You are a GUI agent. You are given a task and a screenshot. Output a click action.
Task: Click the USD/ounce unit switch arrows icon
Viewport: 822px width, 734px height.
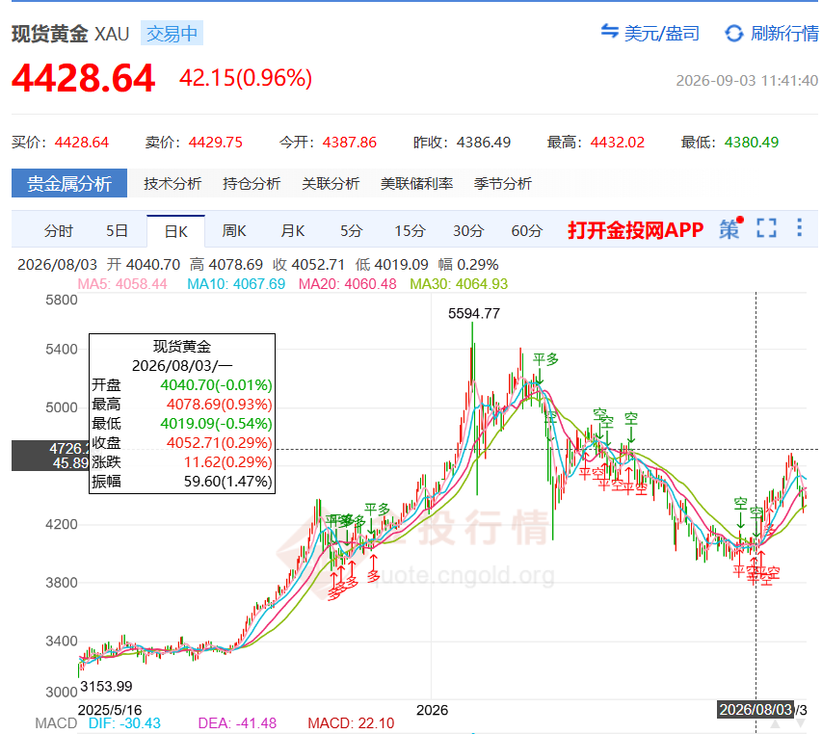[609, 32]
